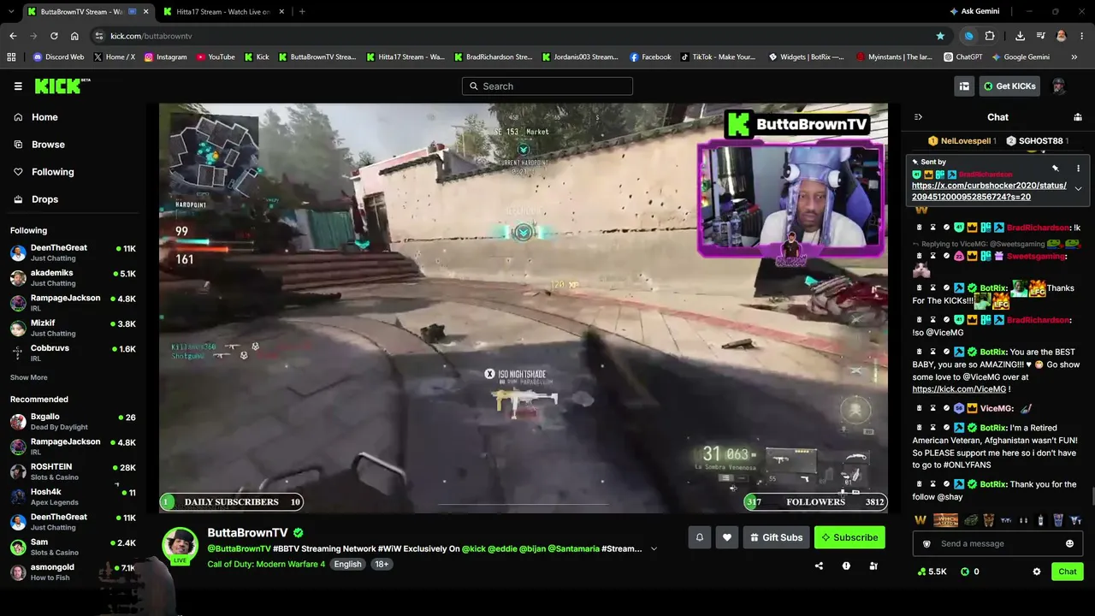Open the Call of Duty: Modern Warfare 4 category
1095x616 pixels.
pyautogui.click(x=266, y=565)
